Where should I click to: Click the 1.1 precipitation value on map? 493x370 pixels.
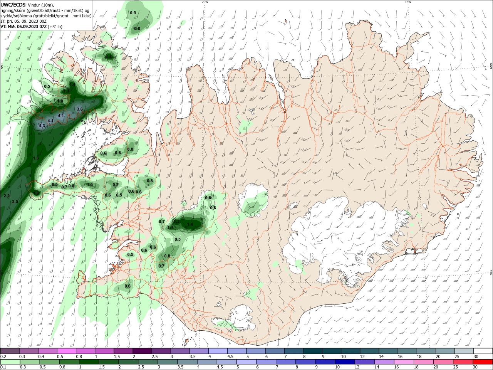pyautogui.click(x=170, y=227)
